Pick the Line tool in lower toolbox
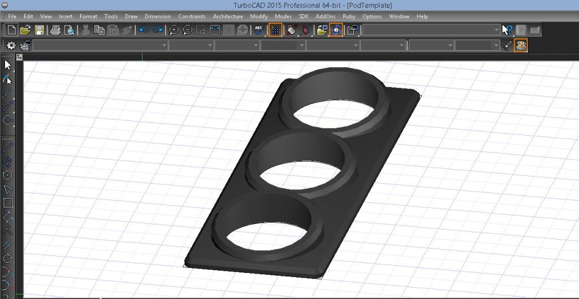This screenshot has width=579, height=299. point(8,148)
